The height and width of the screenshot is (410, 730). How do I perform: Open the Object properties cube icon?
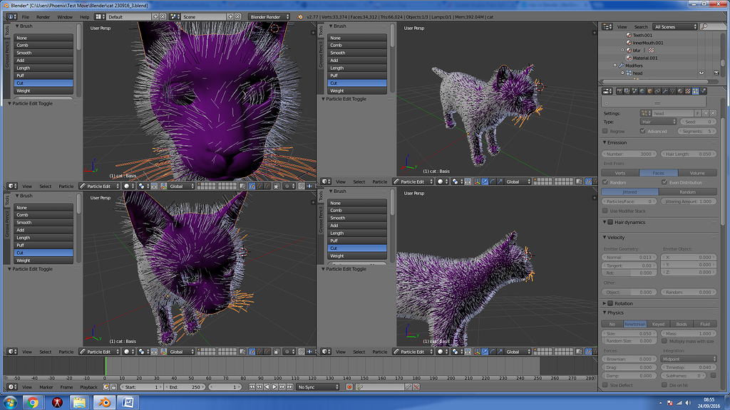point(650,91)
